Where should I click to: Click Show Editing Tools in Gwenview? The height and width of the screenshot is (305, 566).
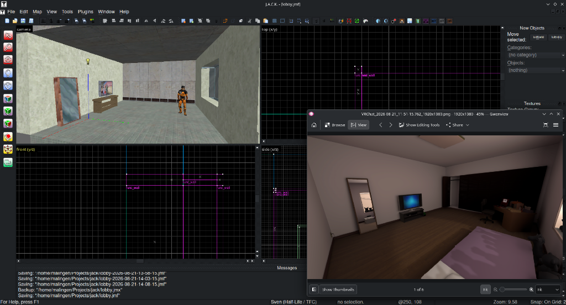419,125
